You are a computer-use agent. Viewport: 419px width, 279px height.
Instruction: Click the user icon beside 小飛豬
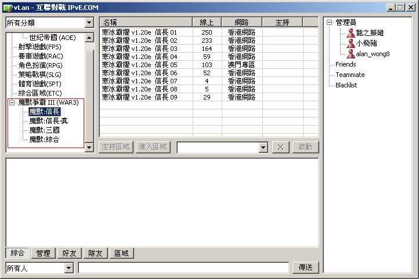[x=351, y=43]
